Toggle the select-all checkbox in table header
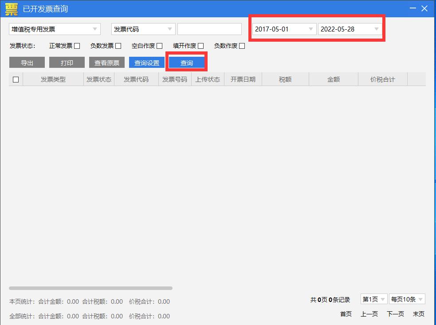 (16, 78)
